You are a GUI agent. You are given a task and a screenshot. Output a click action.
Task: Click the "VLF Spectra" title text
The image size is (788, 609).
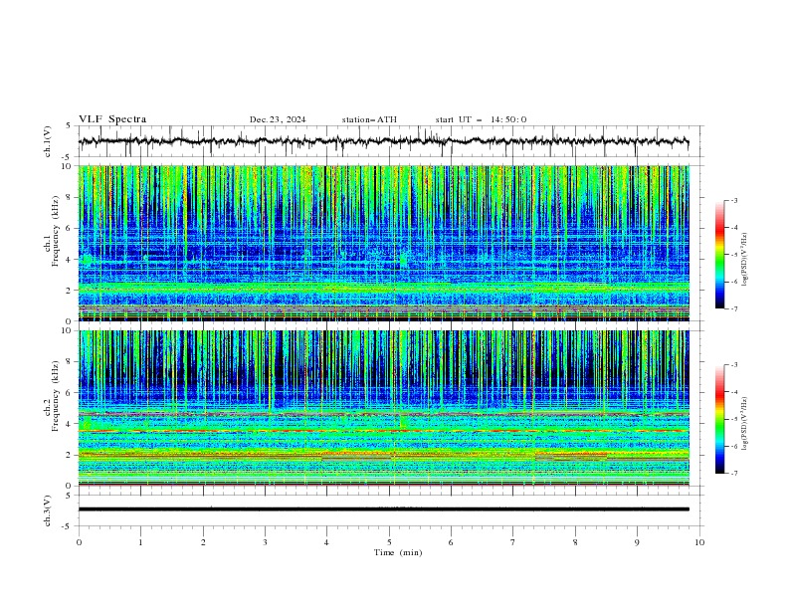tap(112, 119)
